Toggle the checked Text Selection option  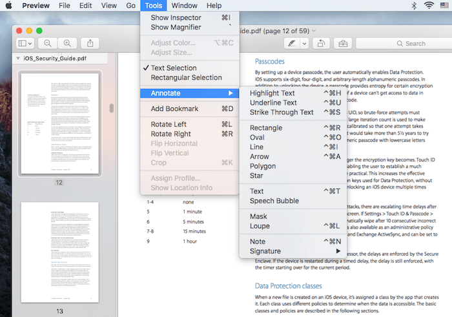190,68
